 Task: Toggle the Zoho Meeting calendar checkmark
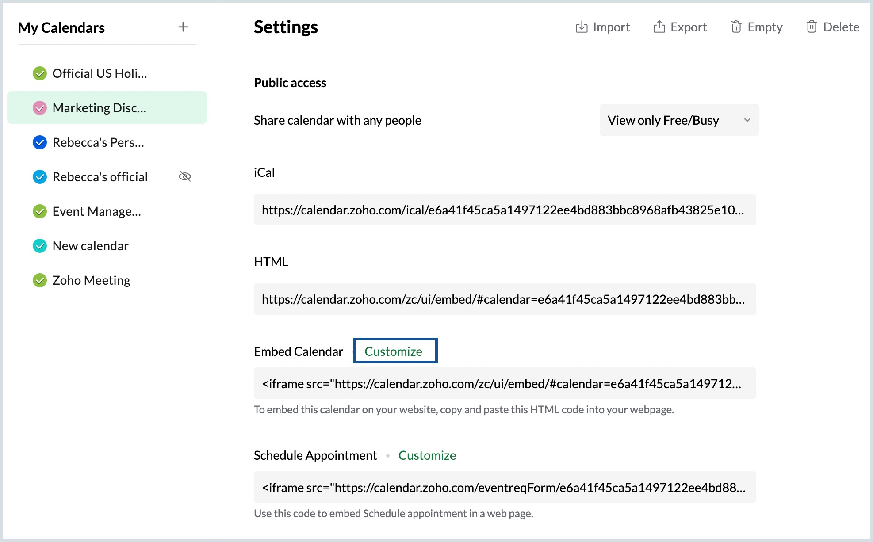(40, 280)
